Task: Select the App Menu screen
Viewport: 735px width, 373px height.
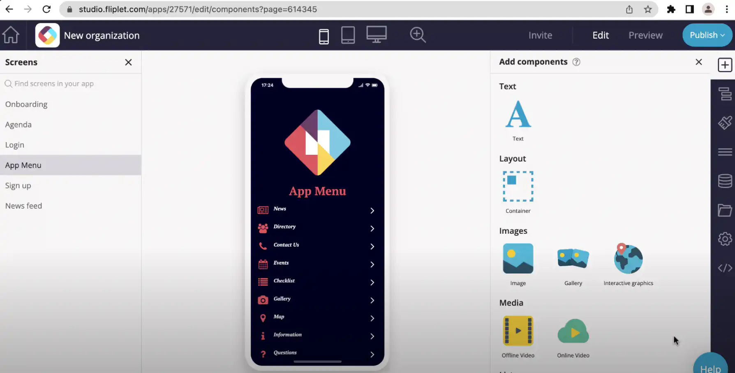Action: click(71, 165)
